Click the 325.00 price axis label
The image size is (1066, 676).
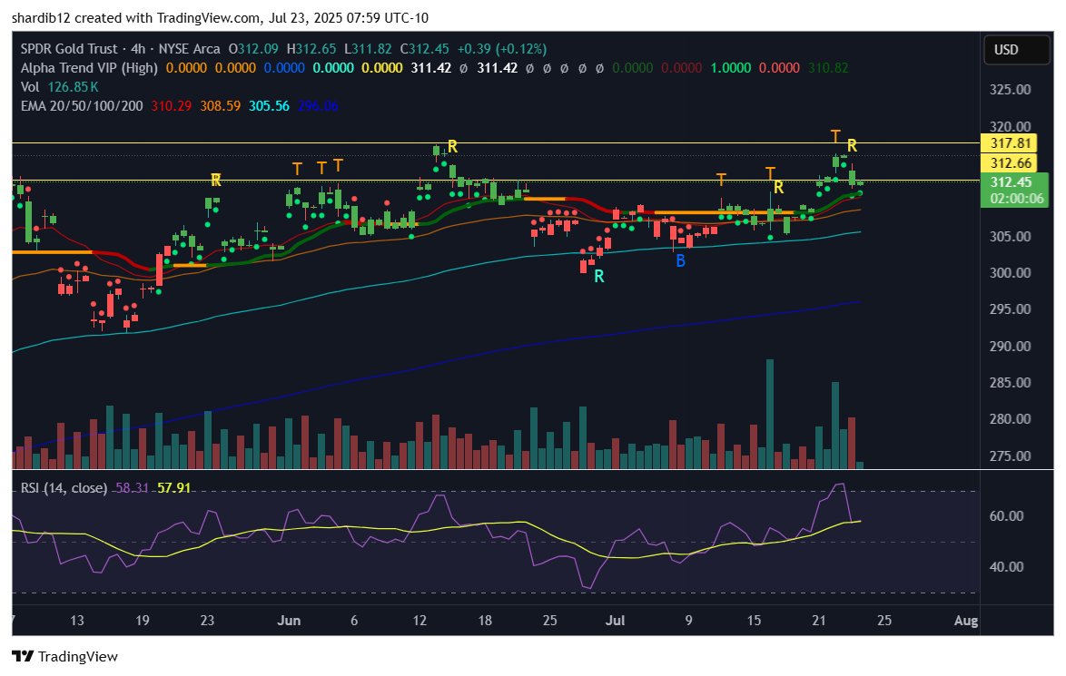[1011, 90]
